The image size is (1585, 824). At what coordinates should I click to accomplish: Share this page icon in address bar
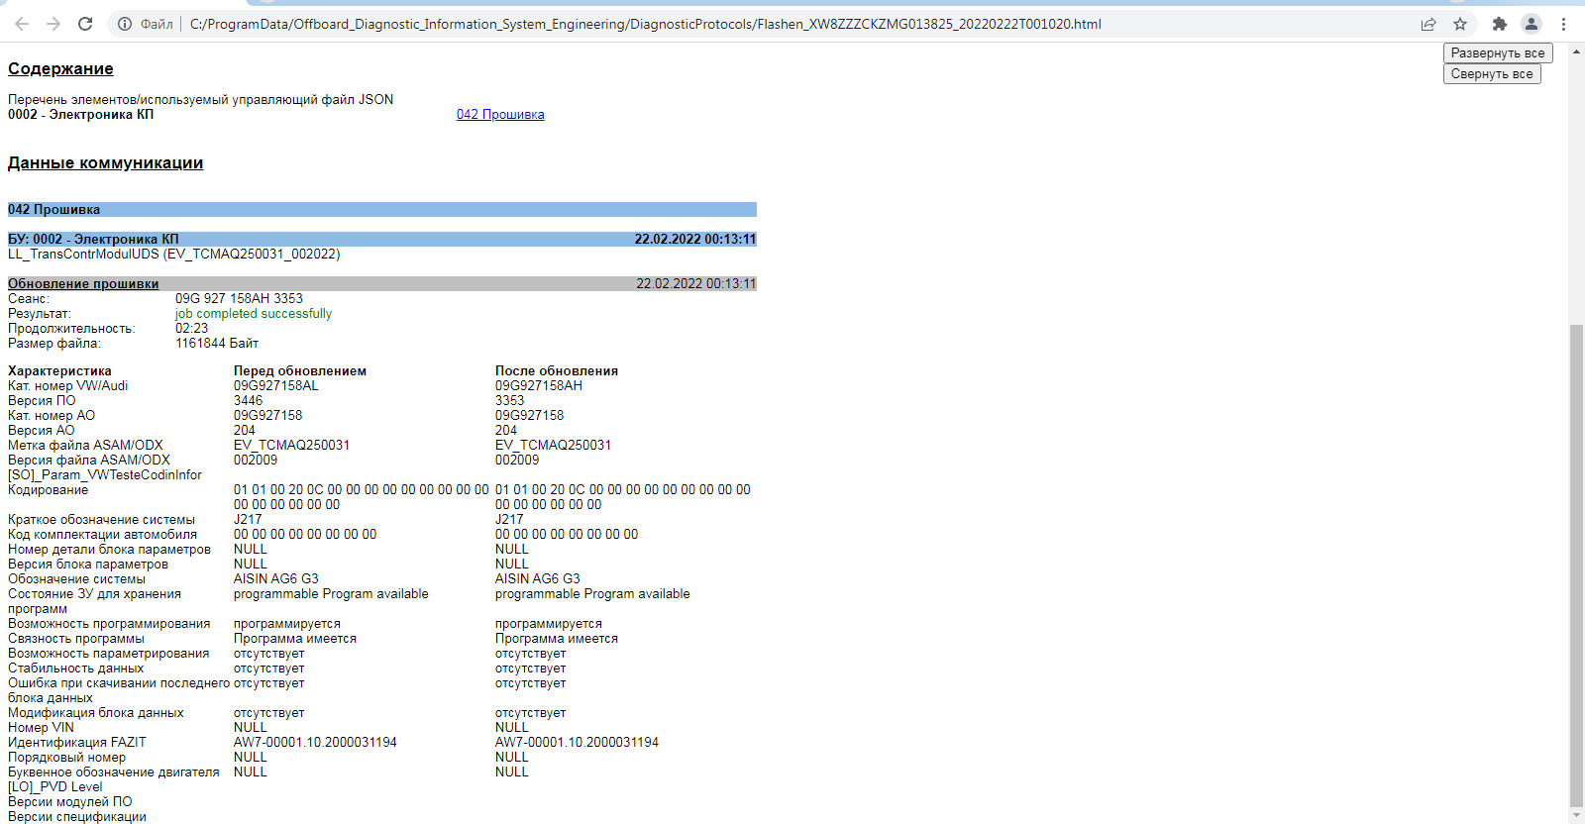tap(1428, 24)
